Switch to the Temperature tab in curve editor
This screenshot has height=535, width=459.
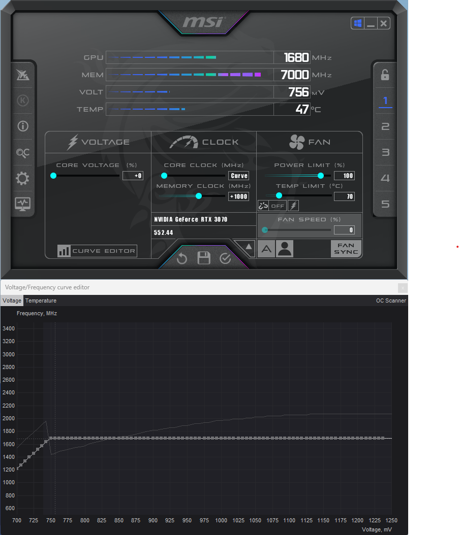pos(41,300)
